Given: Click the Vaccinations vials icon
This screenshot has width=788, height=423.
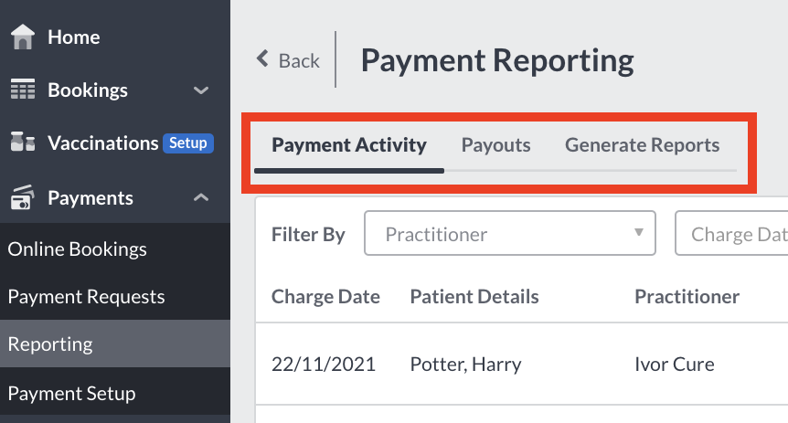Looking at the screenshot, I should point(23,142).
